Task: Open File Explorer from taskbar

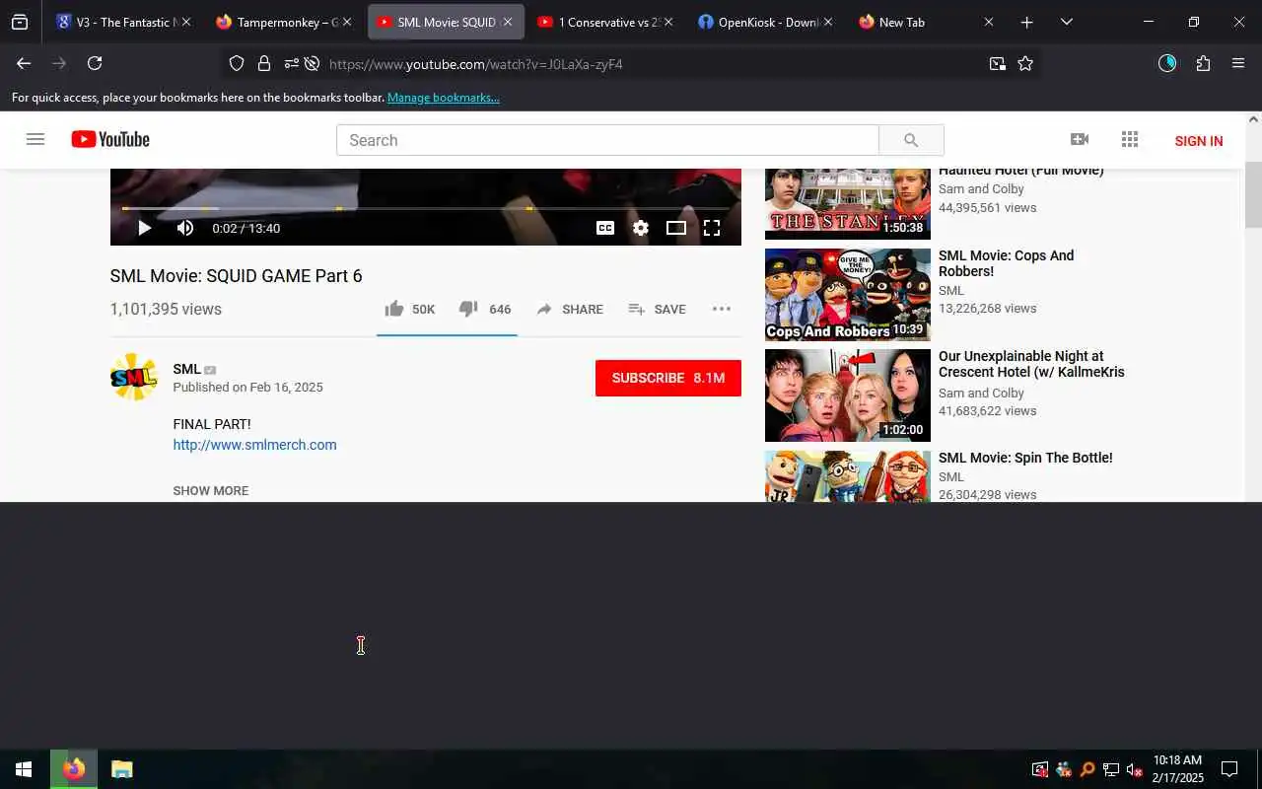Action: (121, 769)
